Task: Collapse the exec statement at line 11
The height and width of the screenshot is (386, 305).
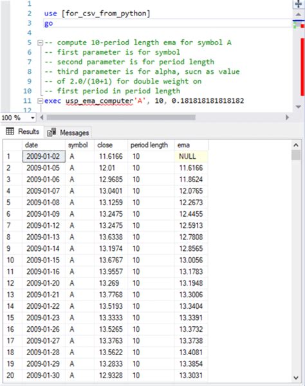Action: click(40, 101)
